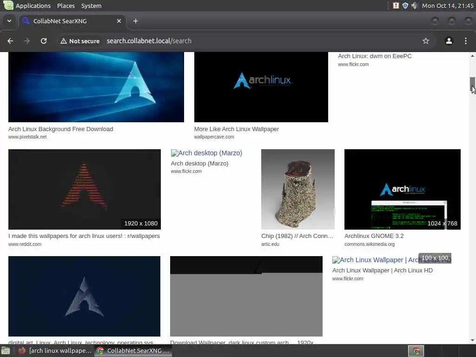Click the www.reddit.com source text
The image size is (476, 357).
pos(25,244)
